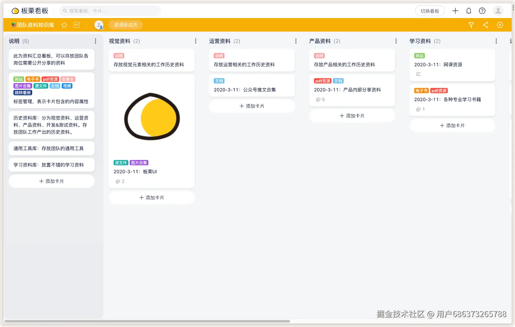The width and height of the screenshot is (515, 327).
Task: Open the user avatar in top bar
Action: pos(498,11)
